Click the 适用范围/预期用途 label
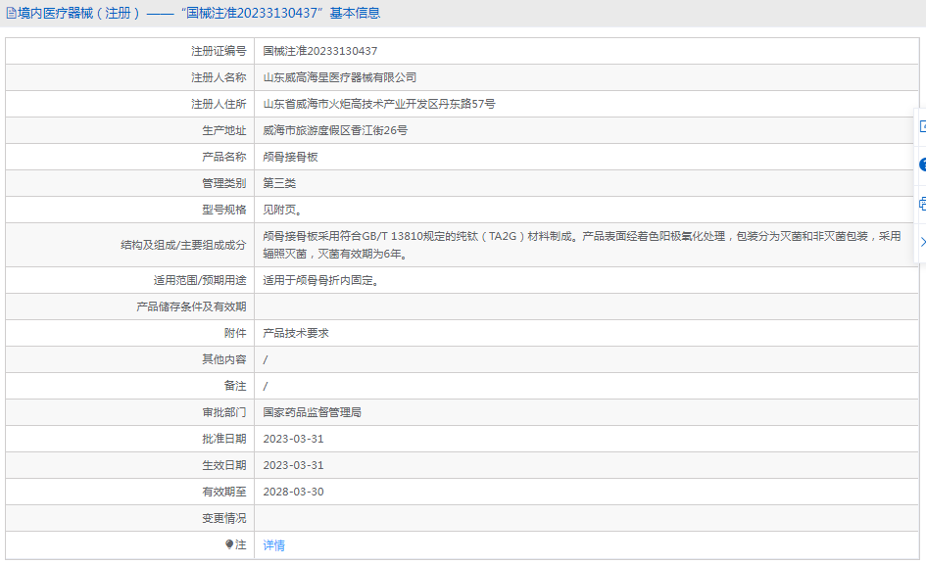926x565 pixels. coord(200,280)
